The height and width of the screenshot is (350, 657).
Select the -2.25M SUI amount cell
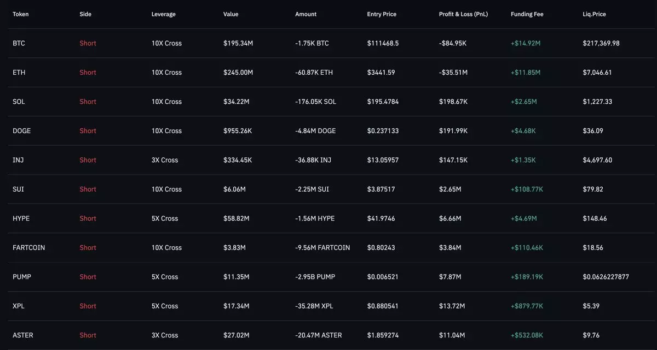pyautogui.click(x=312, y=189)
